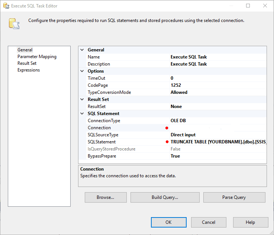Select the BypassPrepare True value
The height and width of the screenshot is (235, 274).
(x=175, y=156)
